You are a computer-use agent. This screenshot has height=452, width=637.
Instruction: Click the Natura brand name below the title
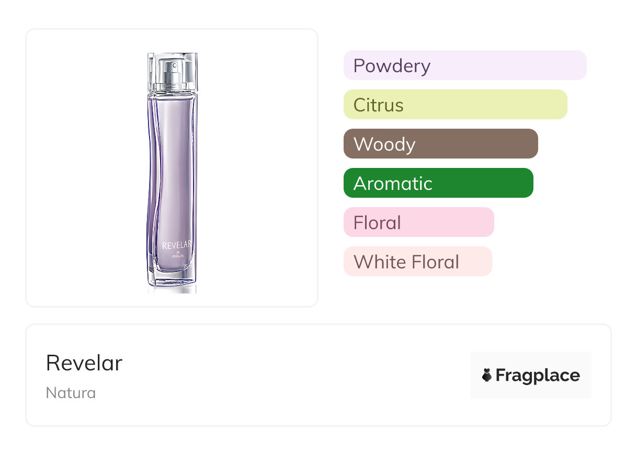coord(71,393)
